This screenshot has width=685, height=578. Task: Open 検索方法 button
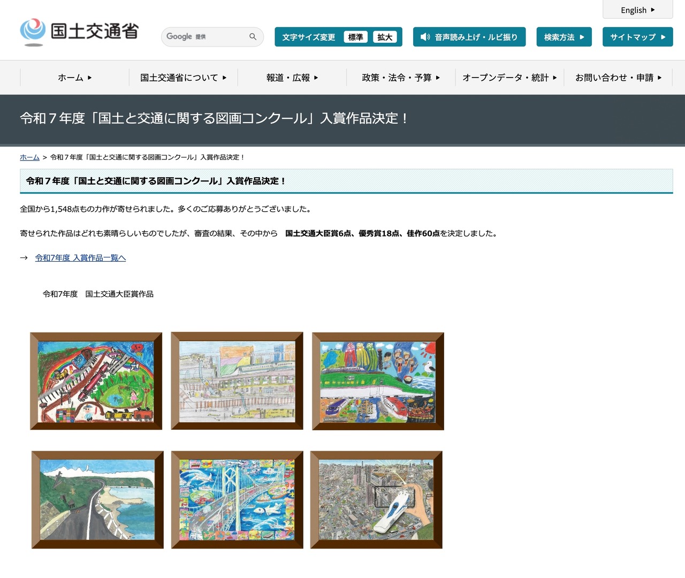click(564, 37)
